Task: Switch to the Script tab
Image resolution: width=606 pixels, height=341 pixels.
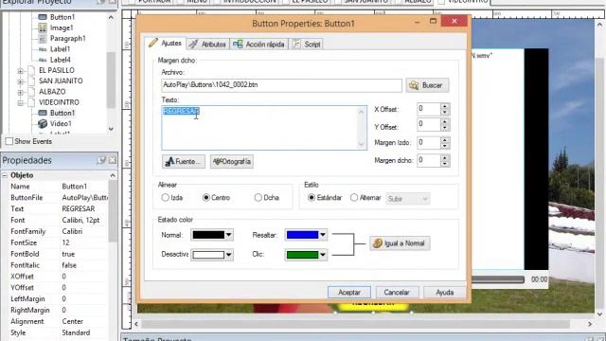Action: click(x=307, y=45)
